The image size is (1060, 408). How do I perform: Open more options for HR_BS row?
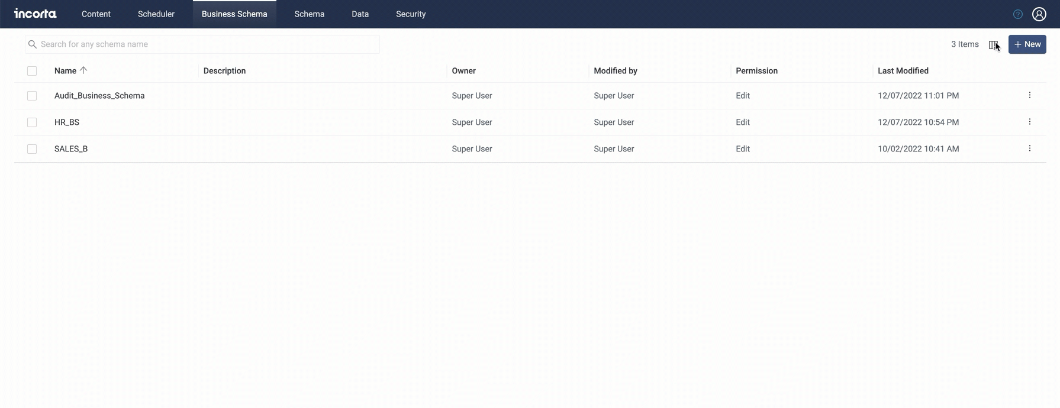pos(1030,122)
